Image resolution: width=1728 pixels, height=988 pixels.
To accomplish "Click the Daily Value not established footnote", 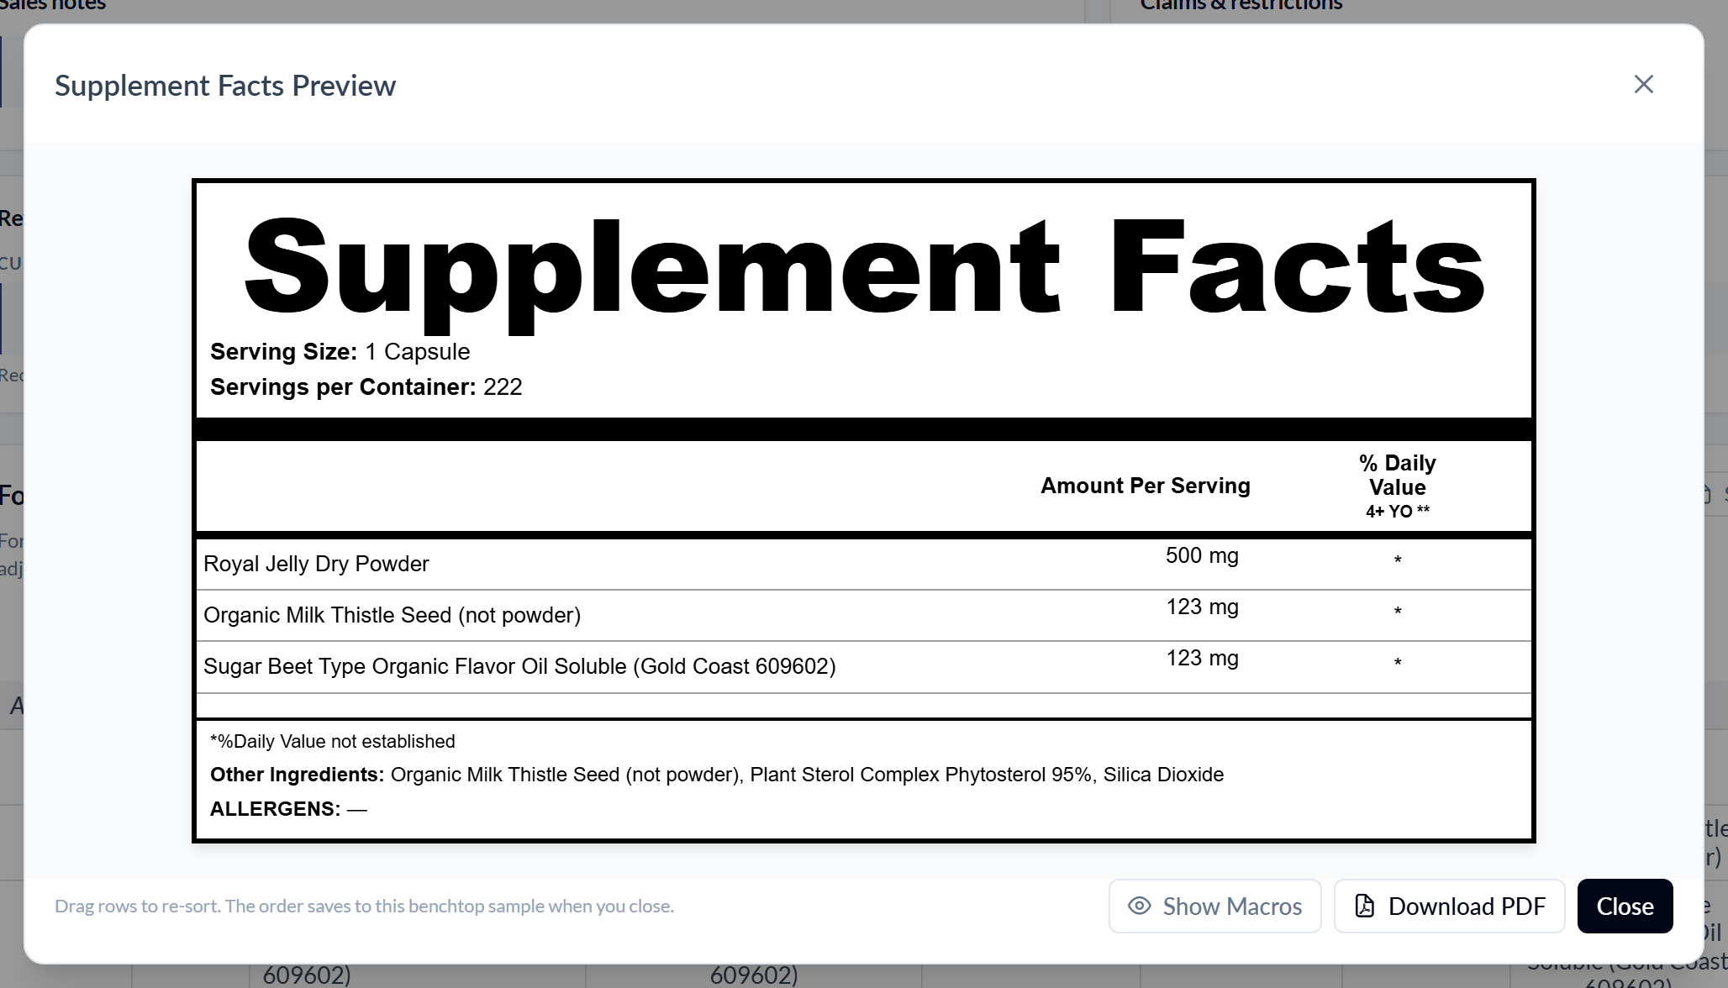I will pyautogui.click(x=332, y=741).
